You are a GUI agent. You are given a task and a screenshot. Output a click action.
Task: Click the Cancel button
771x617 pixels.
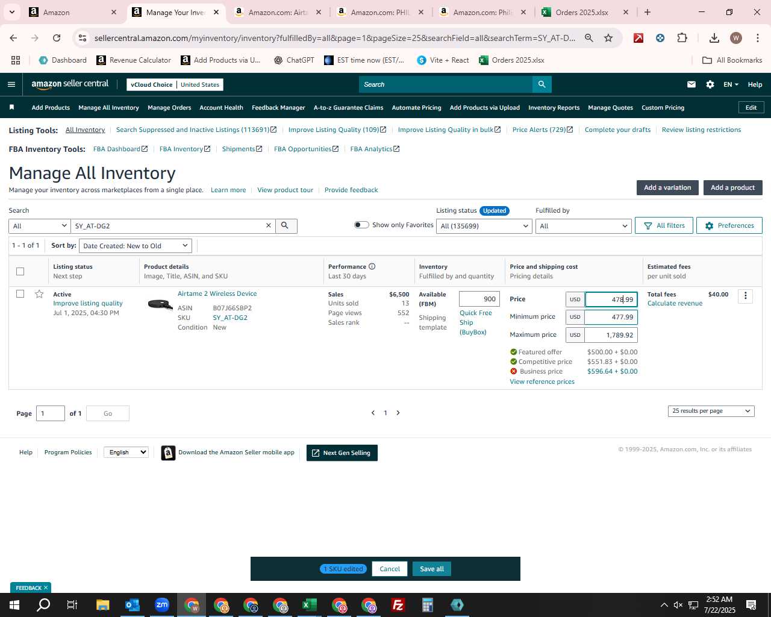390,569
